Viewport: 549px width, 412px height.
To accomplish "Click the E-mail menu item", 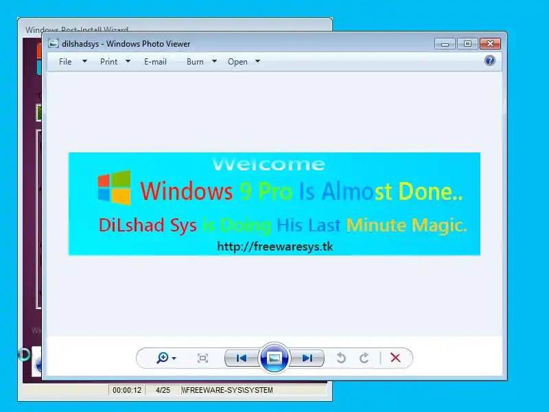I will tap(155, 62).
